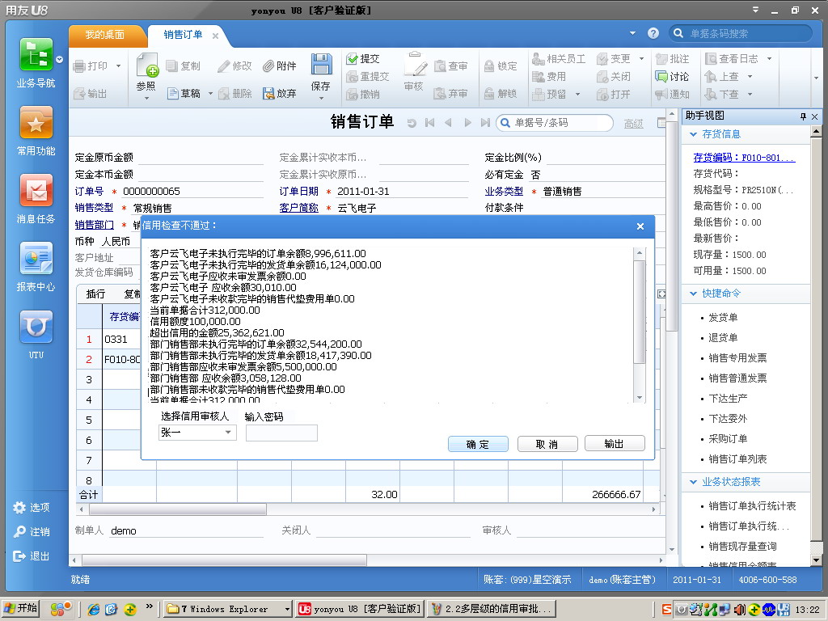Select row 1 with code 0331
Screen dimensions: 828x621
click(89, 340)
